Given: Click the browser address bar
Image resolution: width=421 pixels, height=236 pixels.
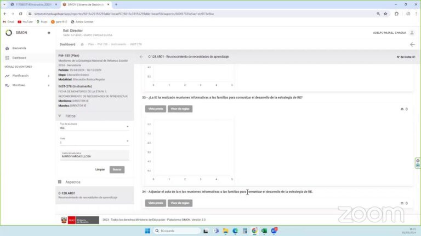Looking at the screenshot, I should pos(201,14).
